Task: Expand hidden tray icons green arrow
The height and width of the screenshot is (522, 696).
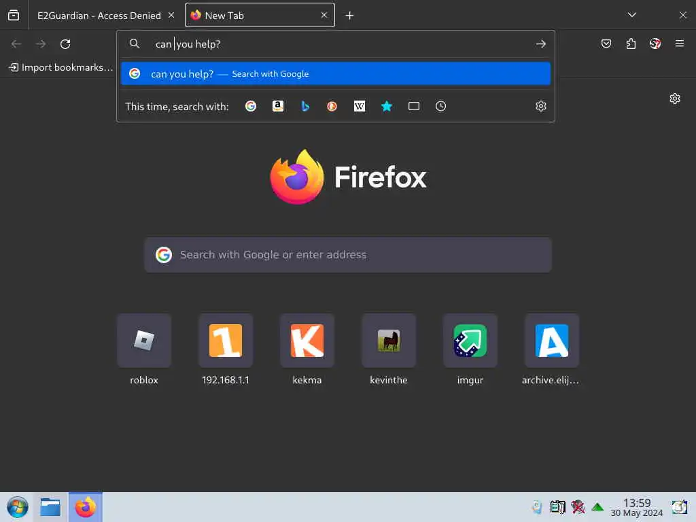Action: point(597,507)
